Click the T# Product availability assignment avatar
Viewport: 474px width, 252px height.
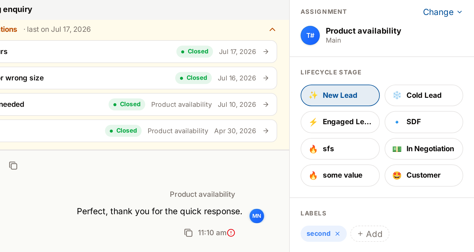pyautogui.click(x=310, y=35)
